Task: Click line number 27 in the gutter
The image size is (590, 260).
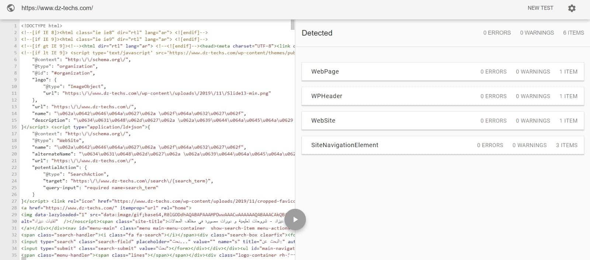Action: pyautogui.click(x=14, y=201)
